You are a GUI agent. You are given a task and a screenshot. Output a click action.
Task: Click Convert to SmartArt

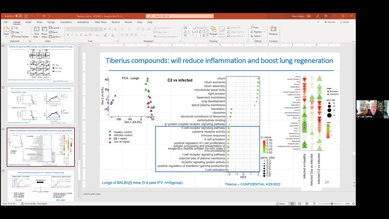pos(165,36)
